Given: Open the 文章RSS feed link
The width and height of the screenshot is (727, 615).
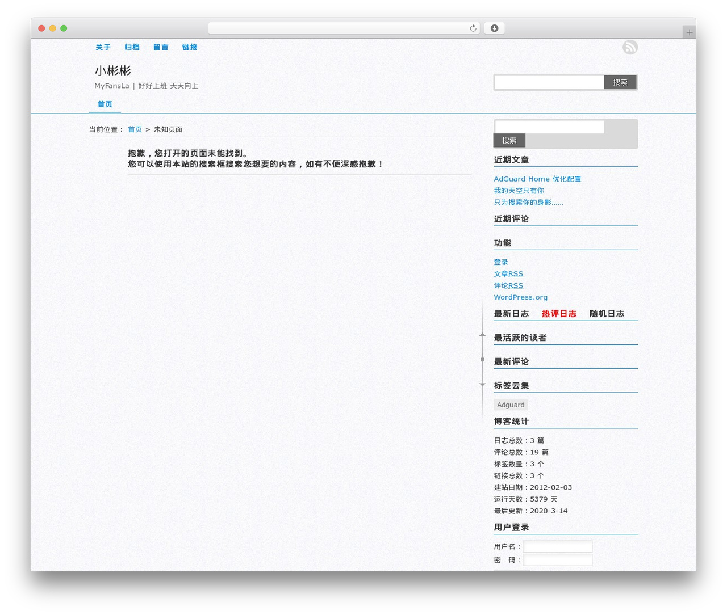Looking at the screenshot, I should tap(508, 274).
